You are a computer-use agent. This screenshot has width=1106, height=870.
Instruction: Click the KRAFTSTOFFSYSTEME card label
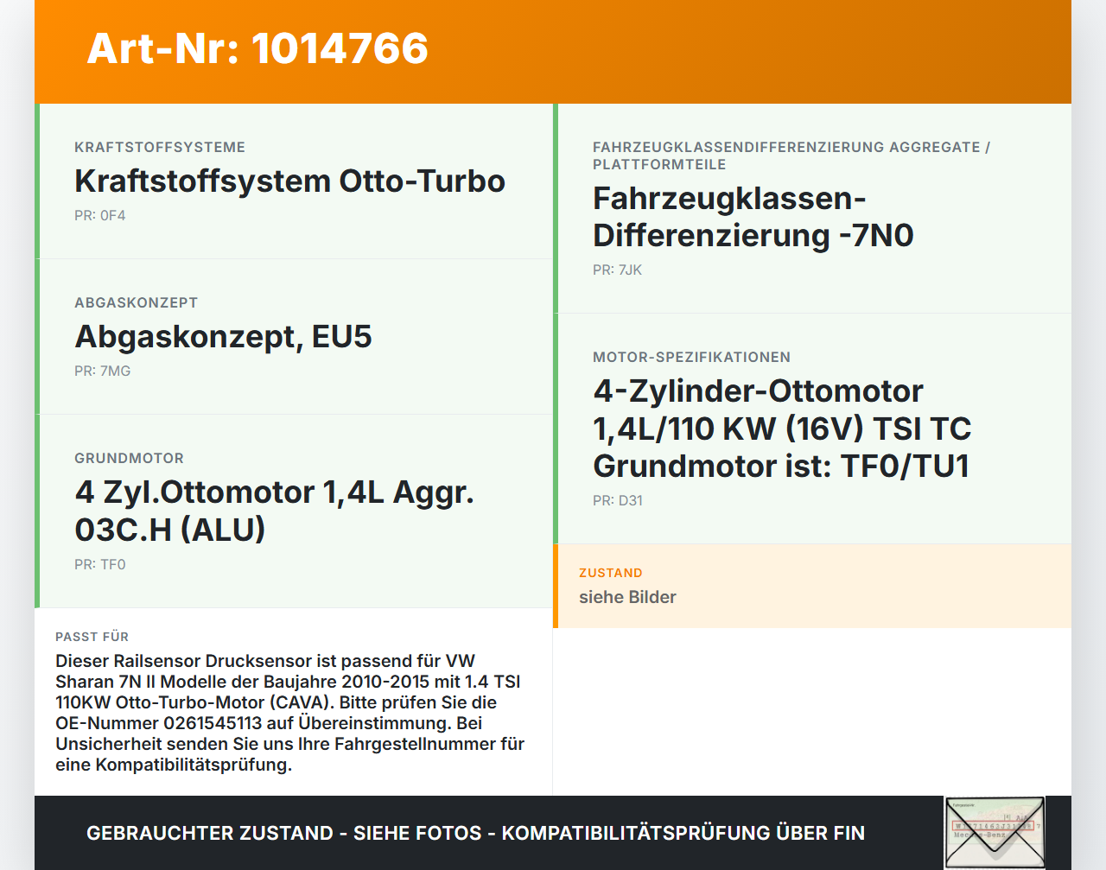[x=159, y=147]
